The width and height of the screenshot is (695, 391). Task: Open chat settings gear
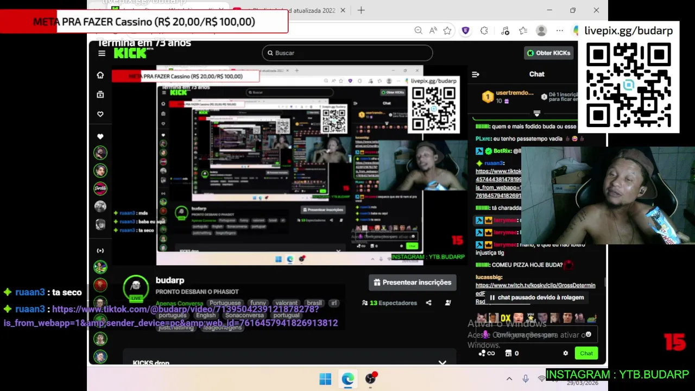click(566, 354)
